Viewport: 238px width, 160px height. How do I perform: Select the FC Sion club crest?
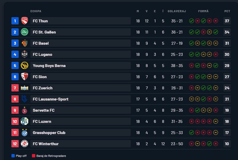click(x=24, y=77)
